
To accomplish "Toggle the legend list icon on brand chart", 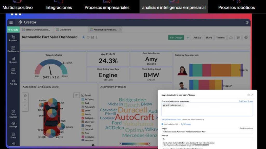I will [x=77, y=95].
